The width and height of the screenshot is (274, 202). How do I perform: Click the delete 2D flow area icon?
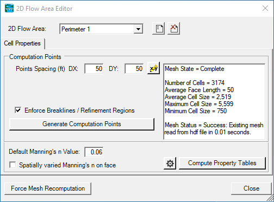pyautogui.click(x=173, y=29)
